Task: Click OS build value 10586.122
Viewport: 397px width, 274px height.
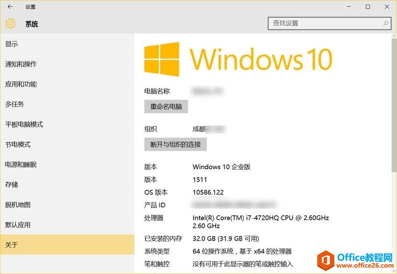Action: tap(208, 193)
